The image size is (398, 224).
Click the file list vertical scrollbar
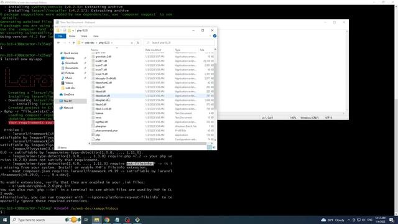coord(216,86)
